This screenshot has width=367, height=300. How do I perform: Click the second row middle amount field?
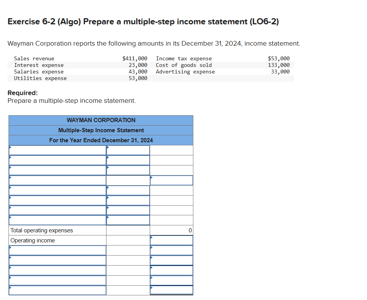point(128,160)
